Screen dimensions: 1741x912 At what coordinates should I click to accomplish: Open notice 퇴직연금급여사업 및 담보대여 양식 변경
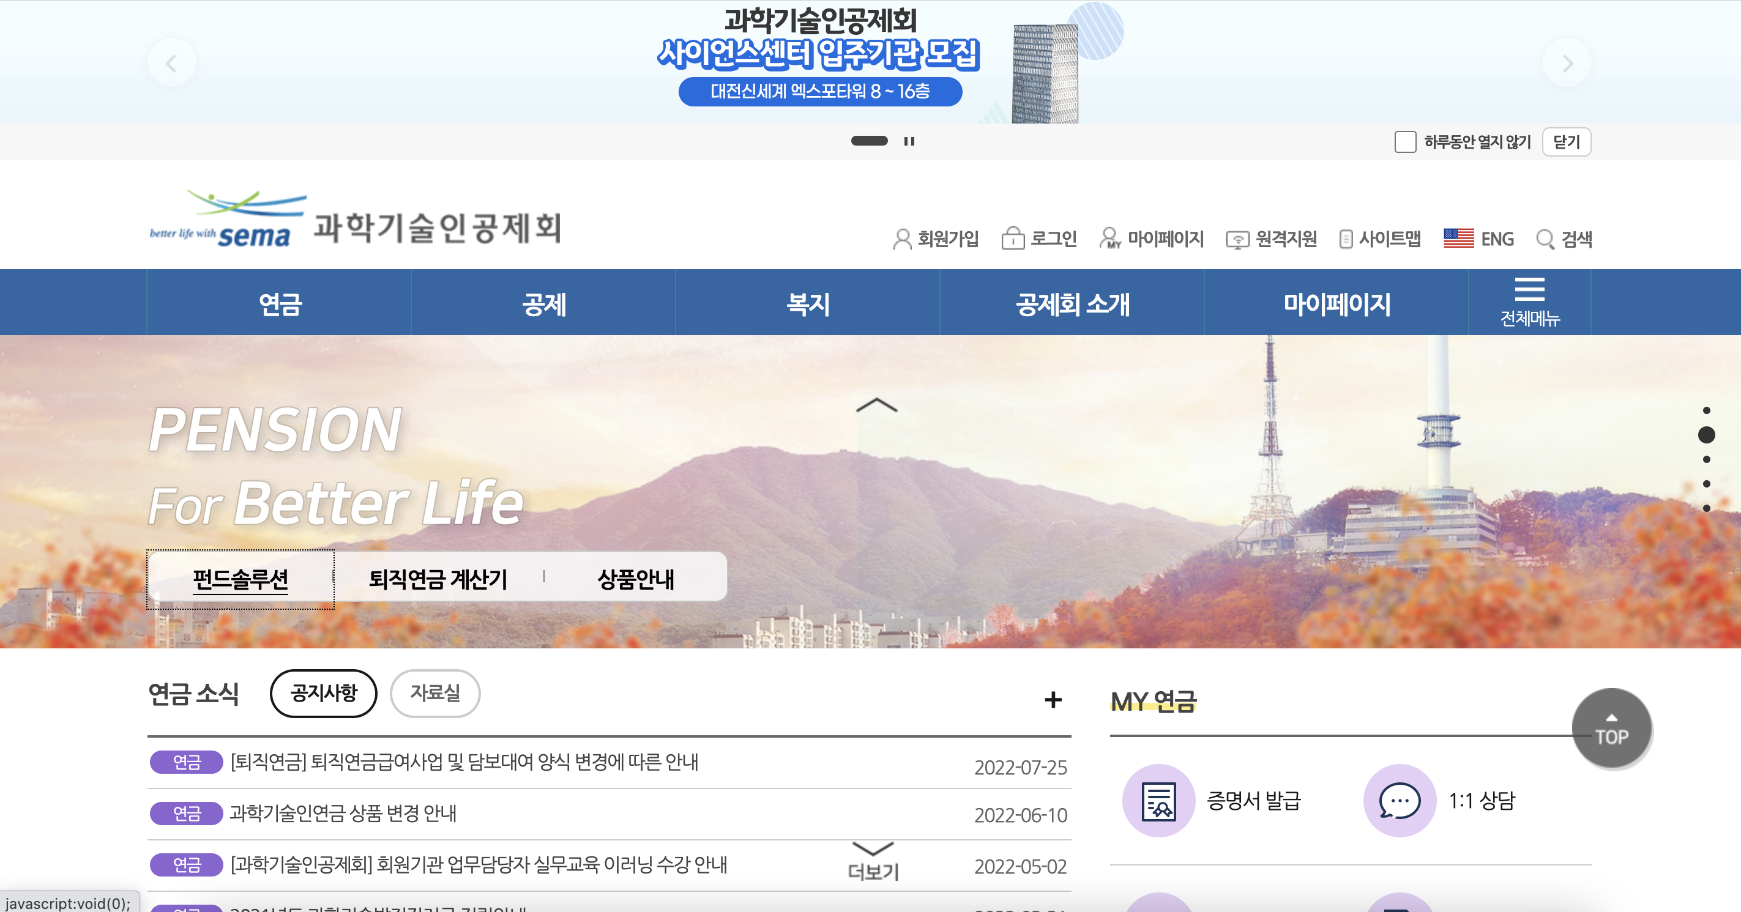(464, 762)
